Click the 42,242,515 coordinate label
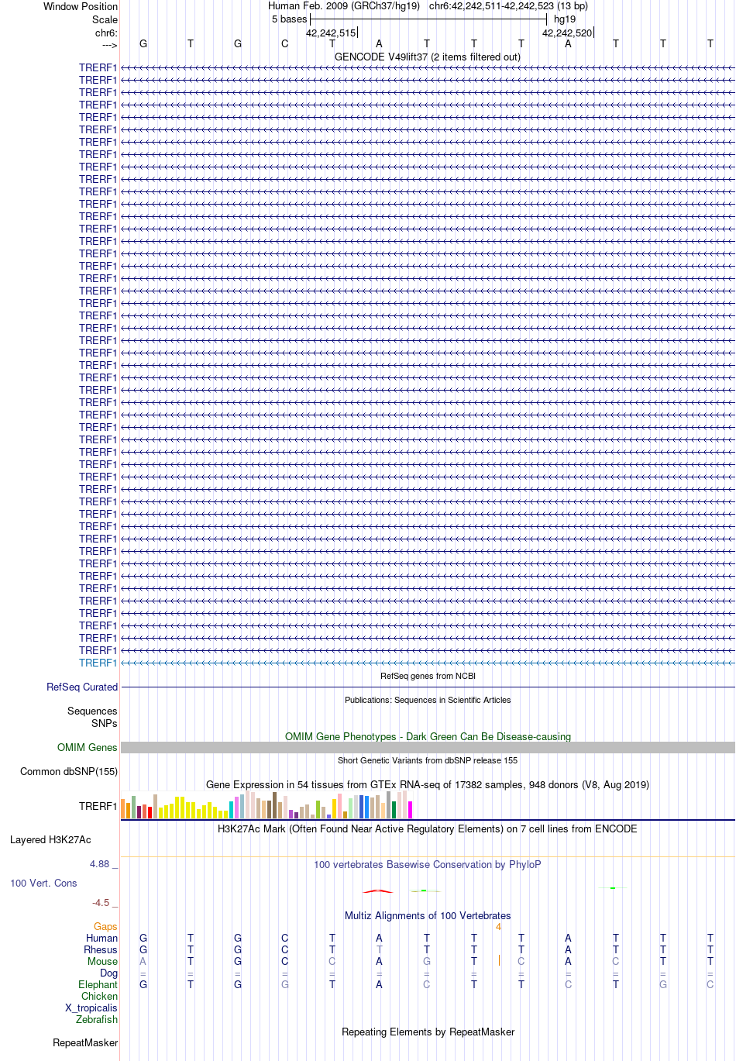 pos(331,33)
